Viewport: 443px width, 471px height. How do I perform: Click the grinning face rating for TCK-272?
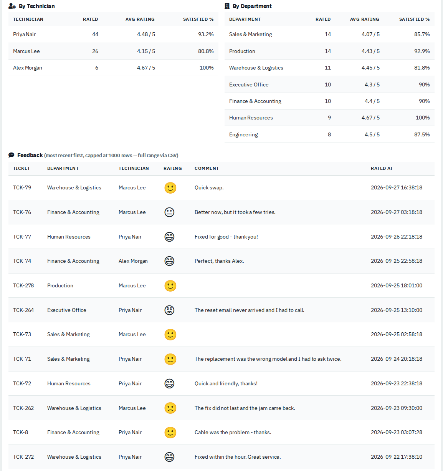169,457
